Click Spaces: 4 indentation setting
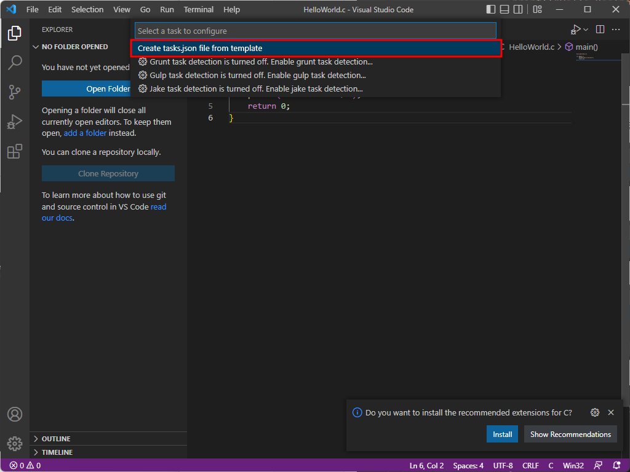The width and height of the screenshot is (630, 472). tap(468, 466)
